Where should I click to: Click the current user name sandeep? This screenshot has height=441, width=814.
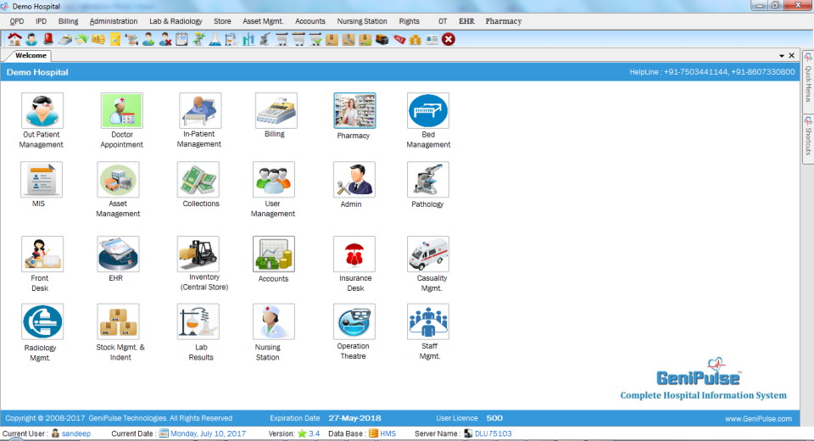click(x=75, y=433)
